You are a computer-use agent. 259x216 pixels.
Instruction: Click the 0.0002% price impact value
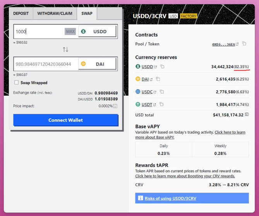(x=106, y=106)
